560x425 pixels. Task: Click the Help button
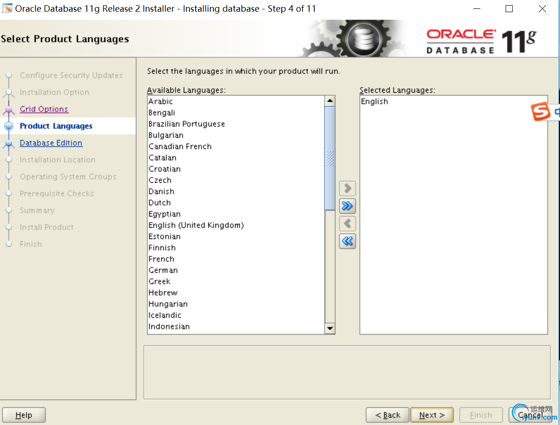tap(24, 415)
